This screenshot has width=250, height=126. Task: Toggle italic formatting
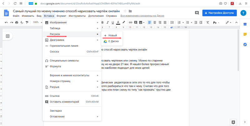pyautogui.click(x=107, y=22)
